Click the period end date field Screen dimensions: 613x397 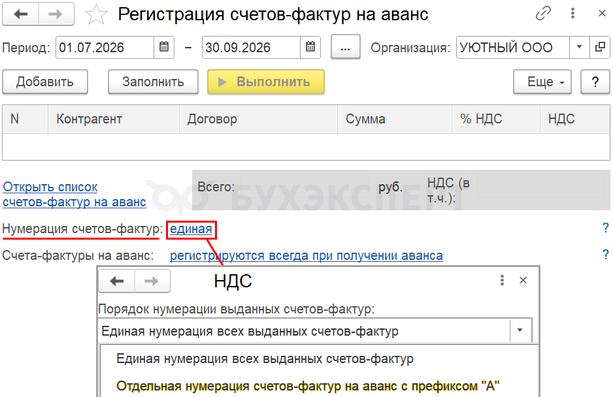point(252,47)
